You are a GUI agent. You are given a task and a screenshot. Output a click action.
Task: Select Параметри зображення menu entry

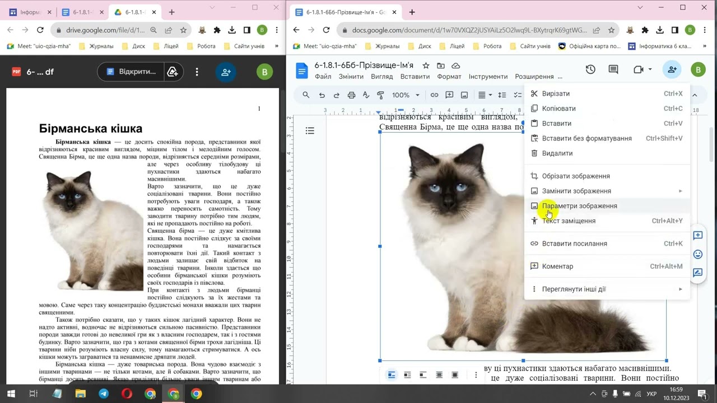tap(607, 206)
